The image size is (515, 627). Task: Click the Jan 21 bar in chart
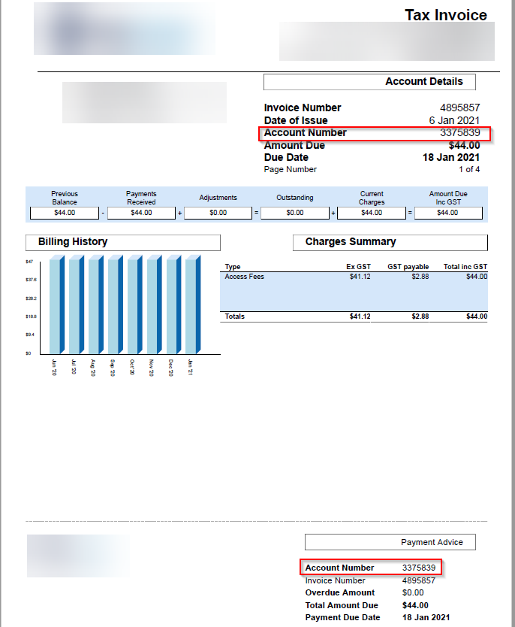pyautogui.click(x=192, y=304)
